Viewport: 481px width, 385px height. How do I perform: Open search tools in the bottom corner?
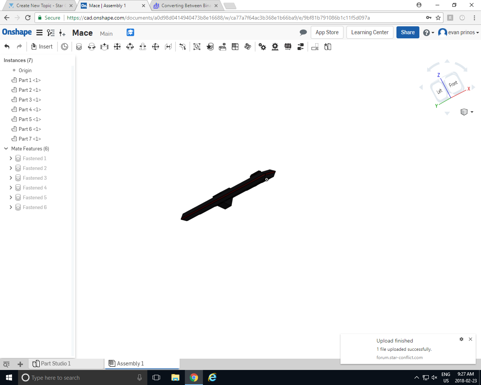6,364
